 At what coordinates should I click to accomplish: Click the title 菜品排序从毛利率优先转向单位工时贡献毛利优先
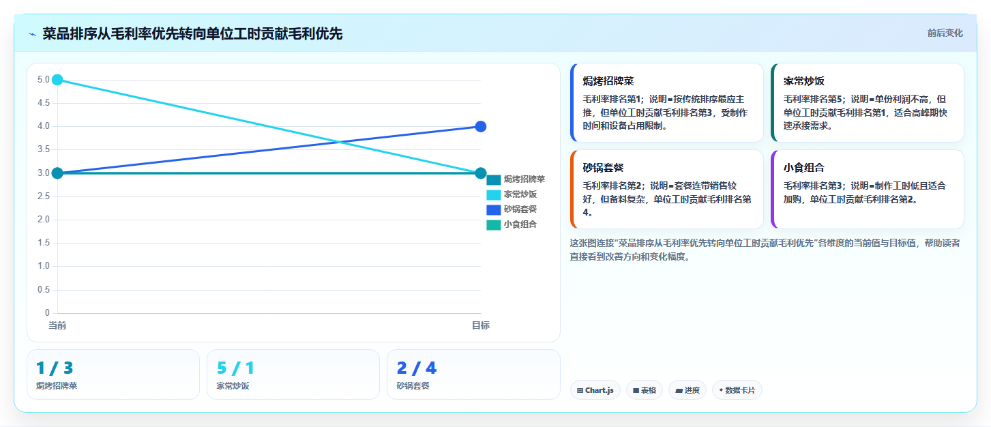pos(192,33)
